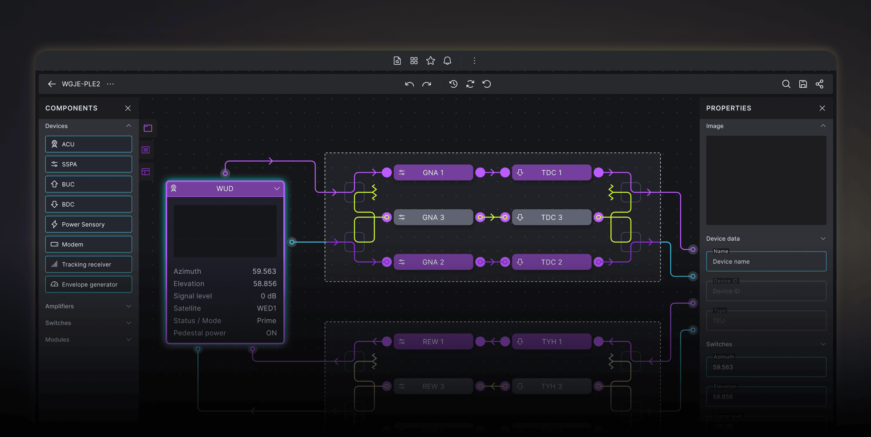Close the Components panel

[128, 108]
